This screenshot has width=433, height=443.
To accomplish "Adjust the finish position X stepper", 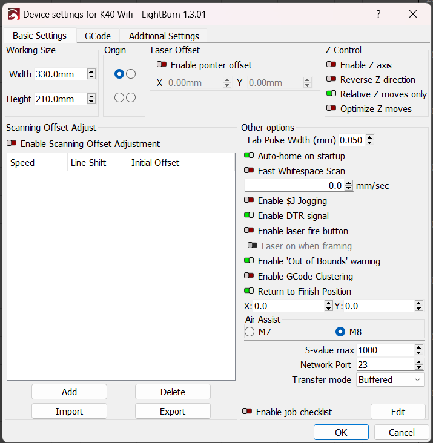I will 328,306.
